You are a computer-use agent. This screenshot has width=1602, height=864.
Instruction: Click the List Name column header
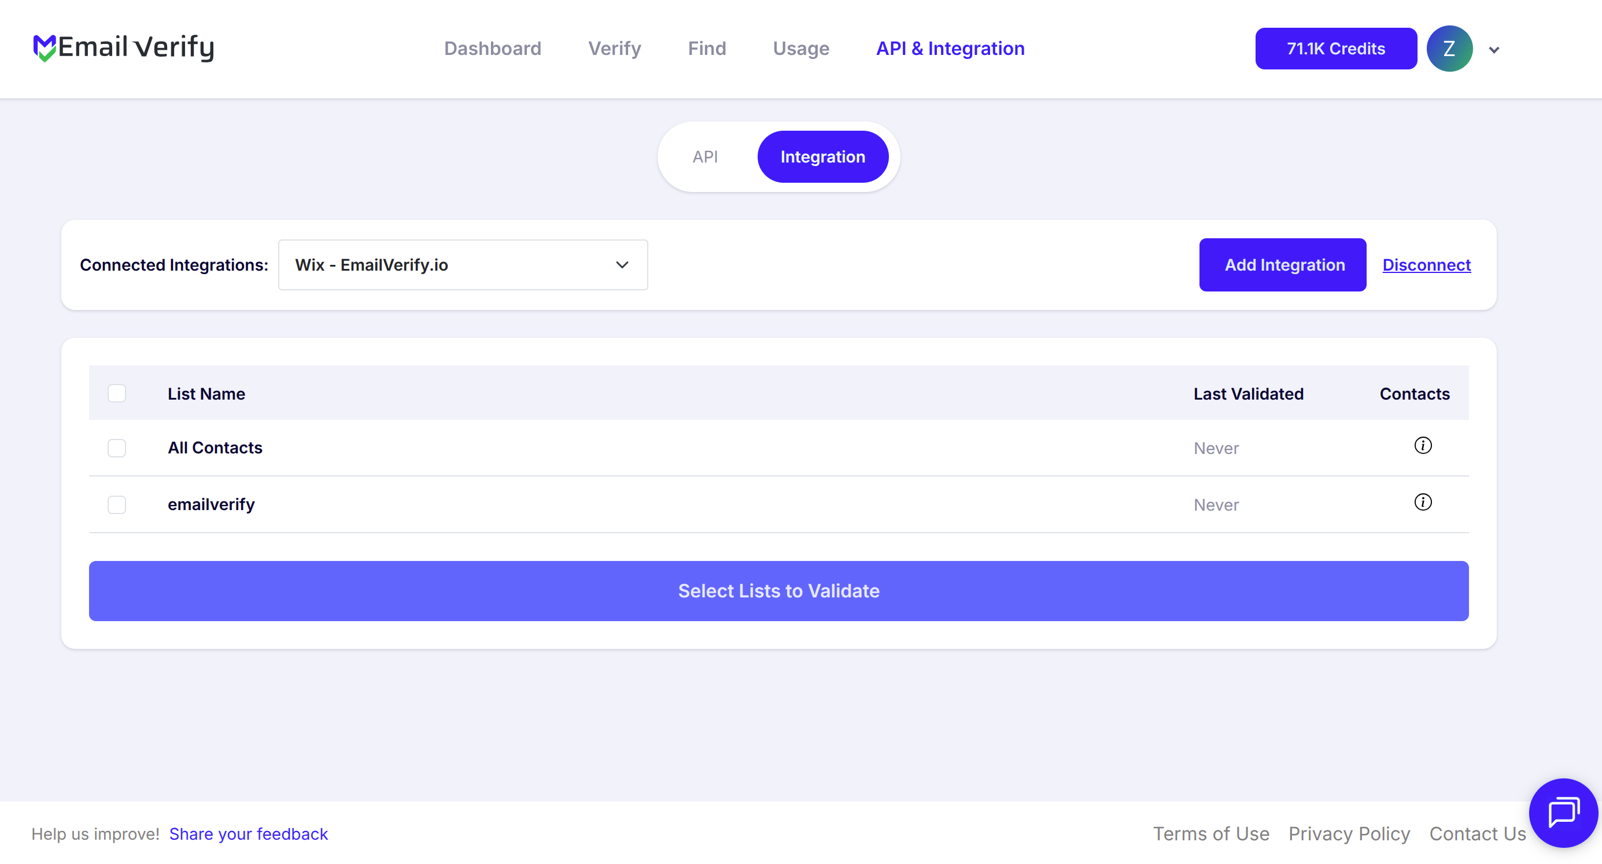click(206, 394)
